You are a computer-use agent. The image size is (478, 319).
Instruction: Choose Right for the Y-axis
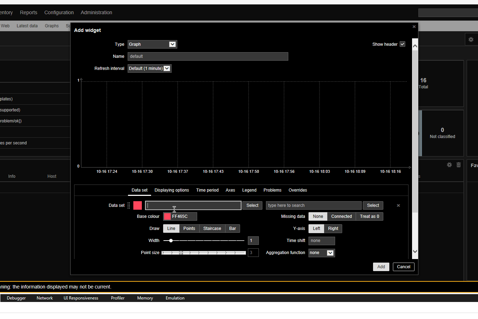[x=333, y=229]
